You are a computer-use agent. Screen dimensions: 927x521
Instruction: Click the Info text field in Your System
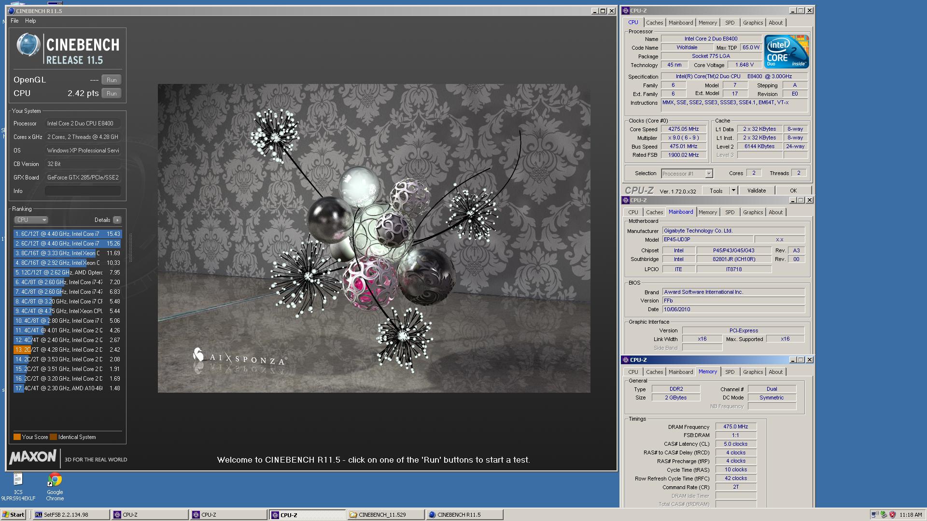83,191
